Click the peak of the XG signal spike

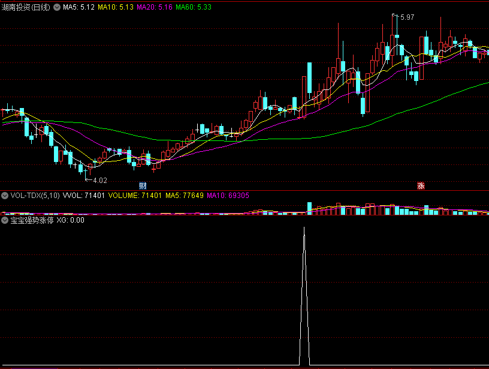[x=304, y=227]
